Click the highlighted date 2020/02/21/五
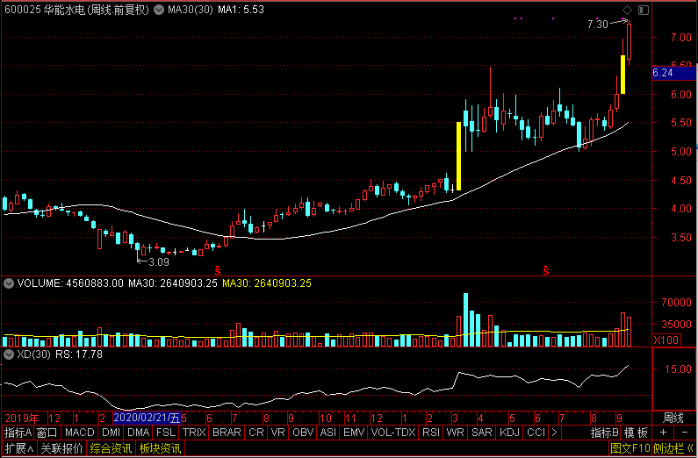Screen dimensions: 698x458 click(147, 418)
